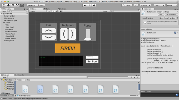
Task: Click the Project search by type icon
Action: click(131, 77)
